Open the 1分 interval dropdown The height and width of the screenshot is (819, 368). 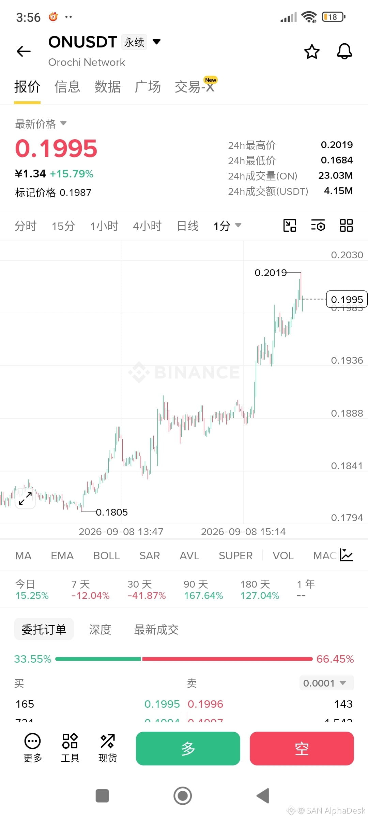click(227, 226)
